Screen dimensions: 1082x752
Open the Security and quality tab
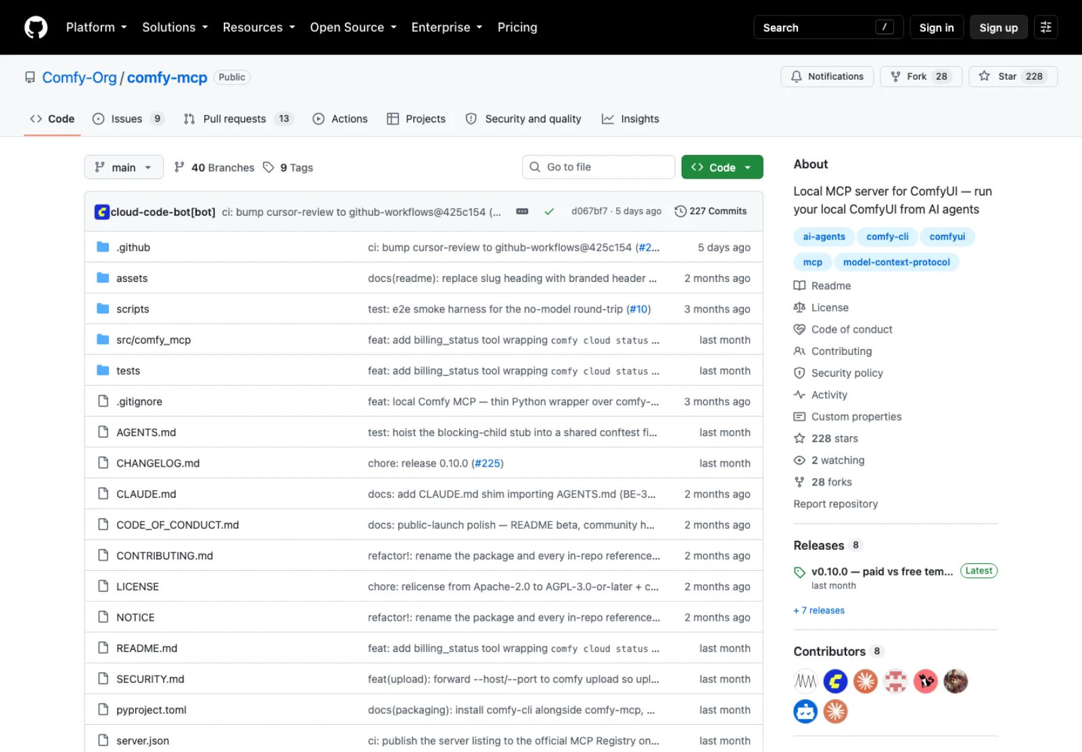[523, 118]
